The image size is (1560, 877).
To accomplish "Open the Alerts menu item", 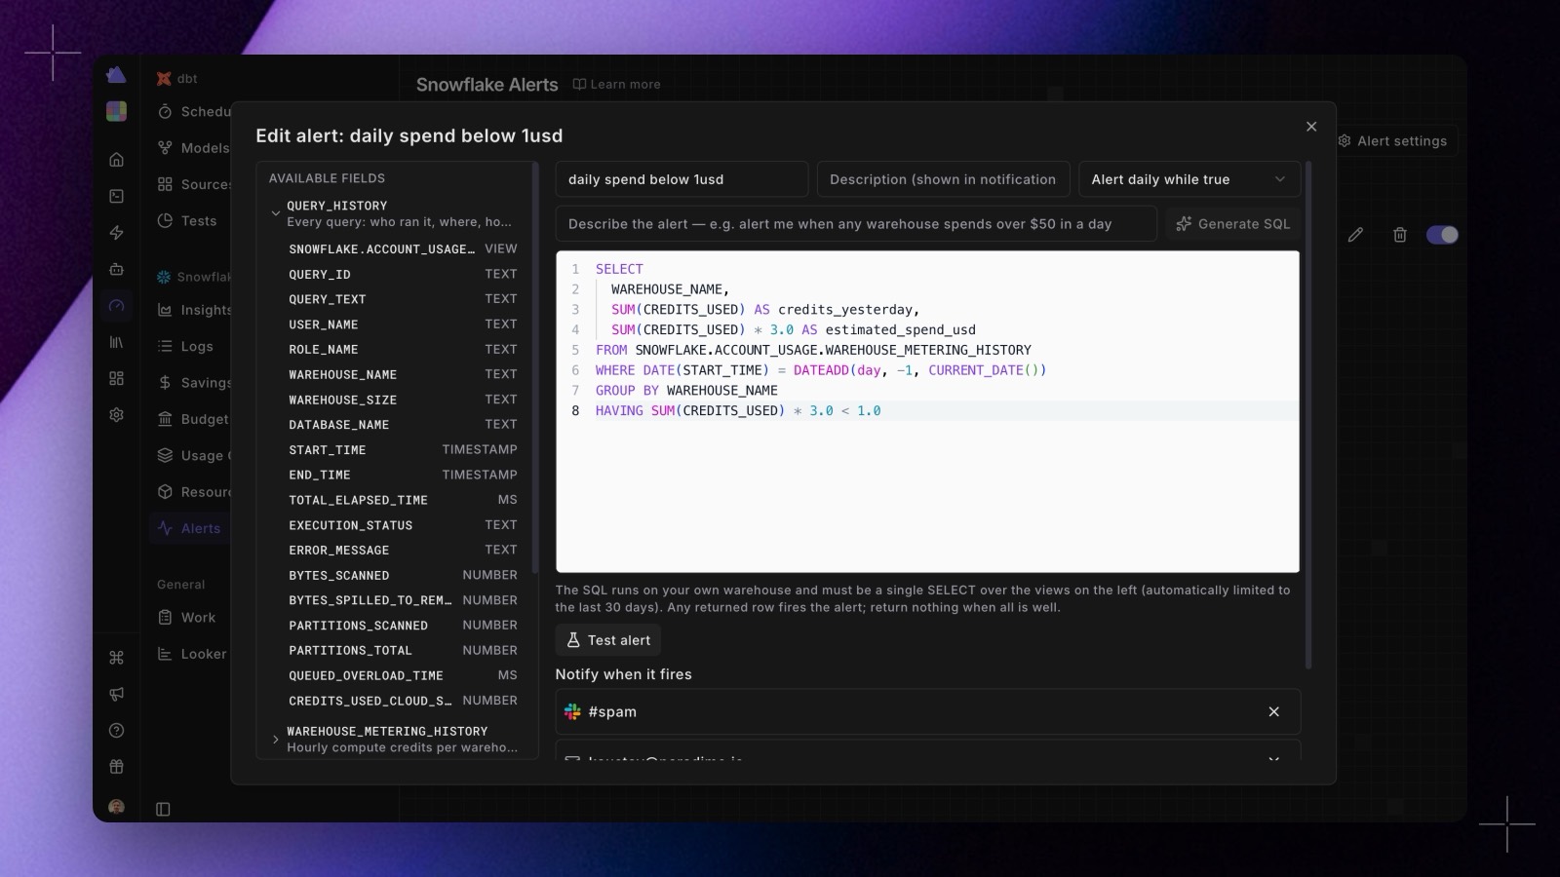I will pyautogui.click(x=190, y=528).
